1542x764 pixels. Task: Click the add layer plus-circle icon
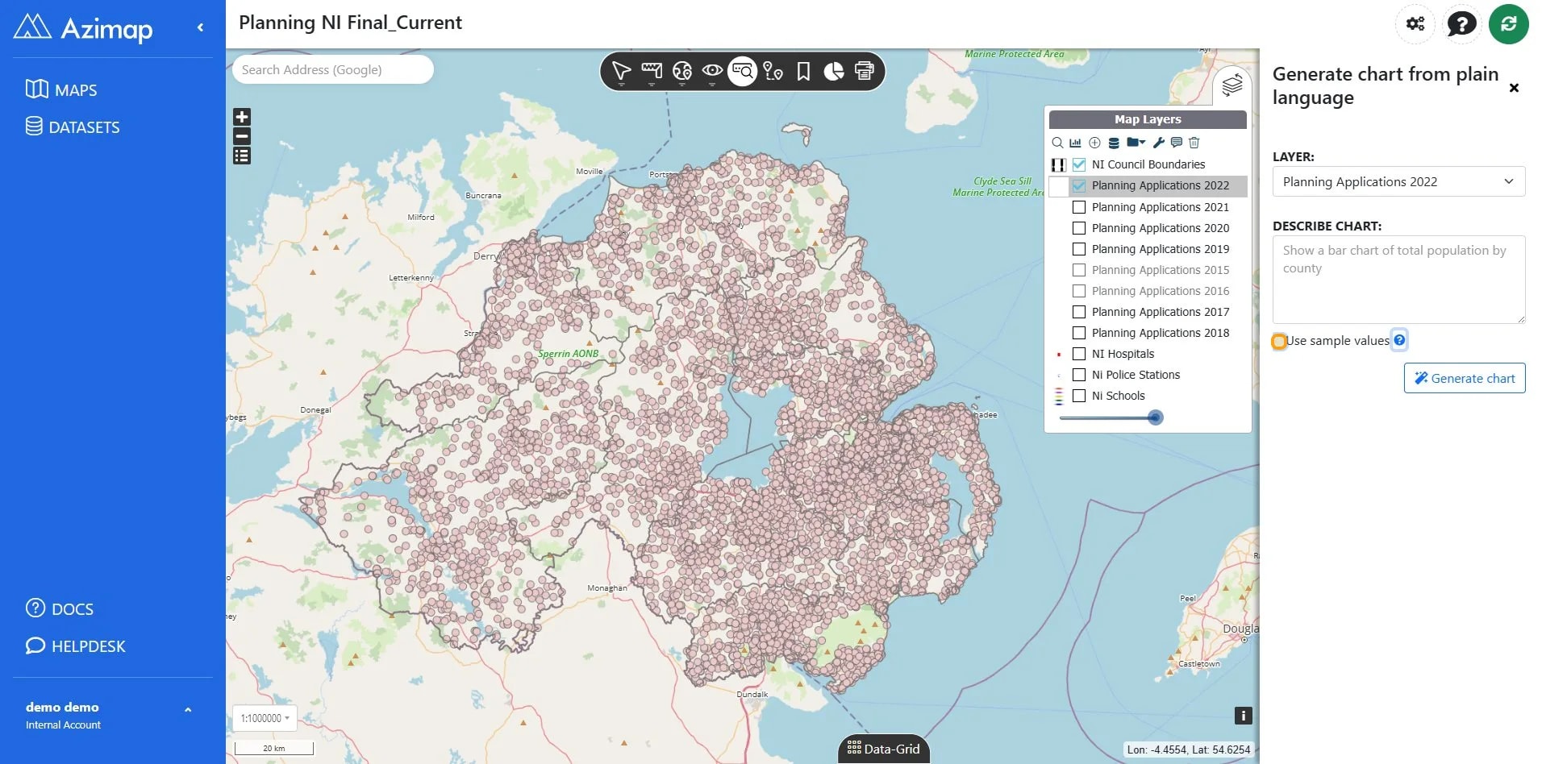(x=1094, y=143)
